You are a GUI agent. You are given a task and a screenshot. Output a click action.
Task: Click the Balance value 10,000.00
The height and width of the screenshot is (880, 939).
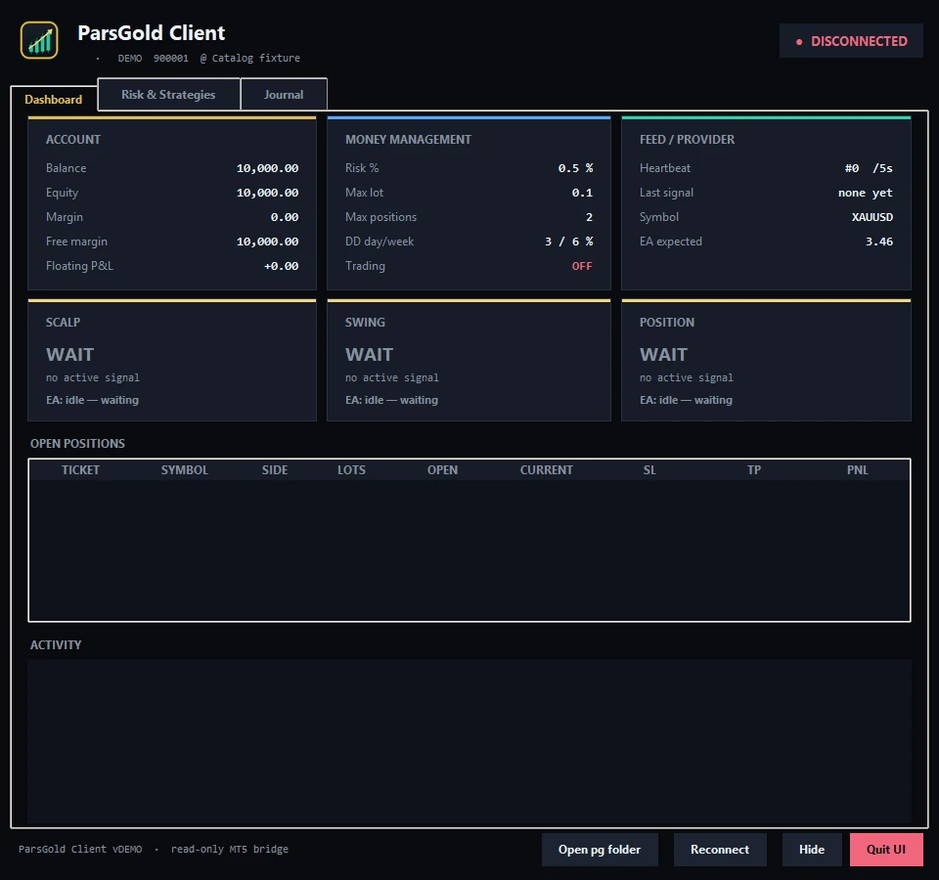[267, 168]
